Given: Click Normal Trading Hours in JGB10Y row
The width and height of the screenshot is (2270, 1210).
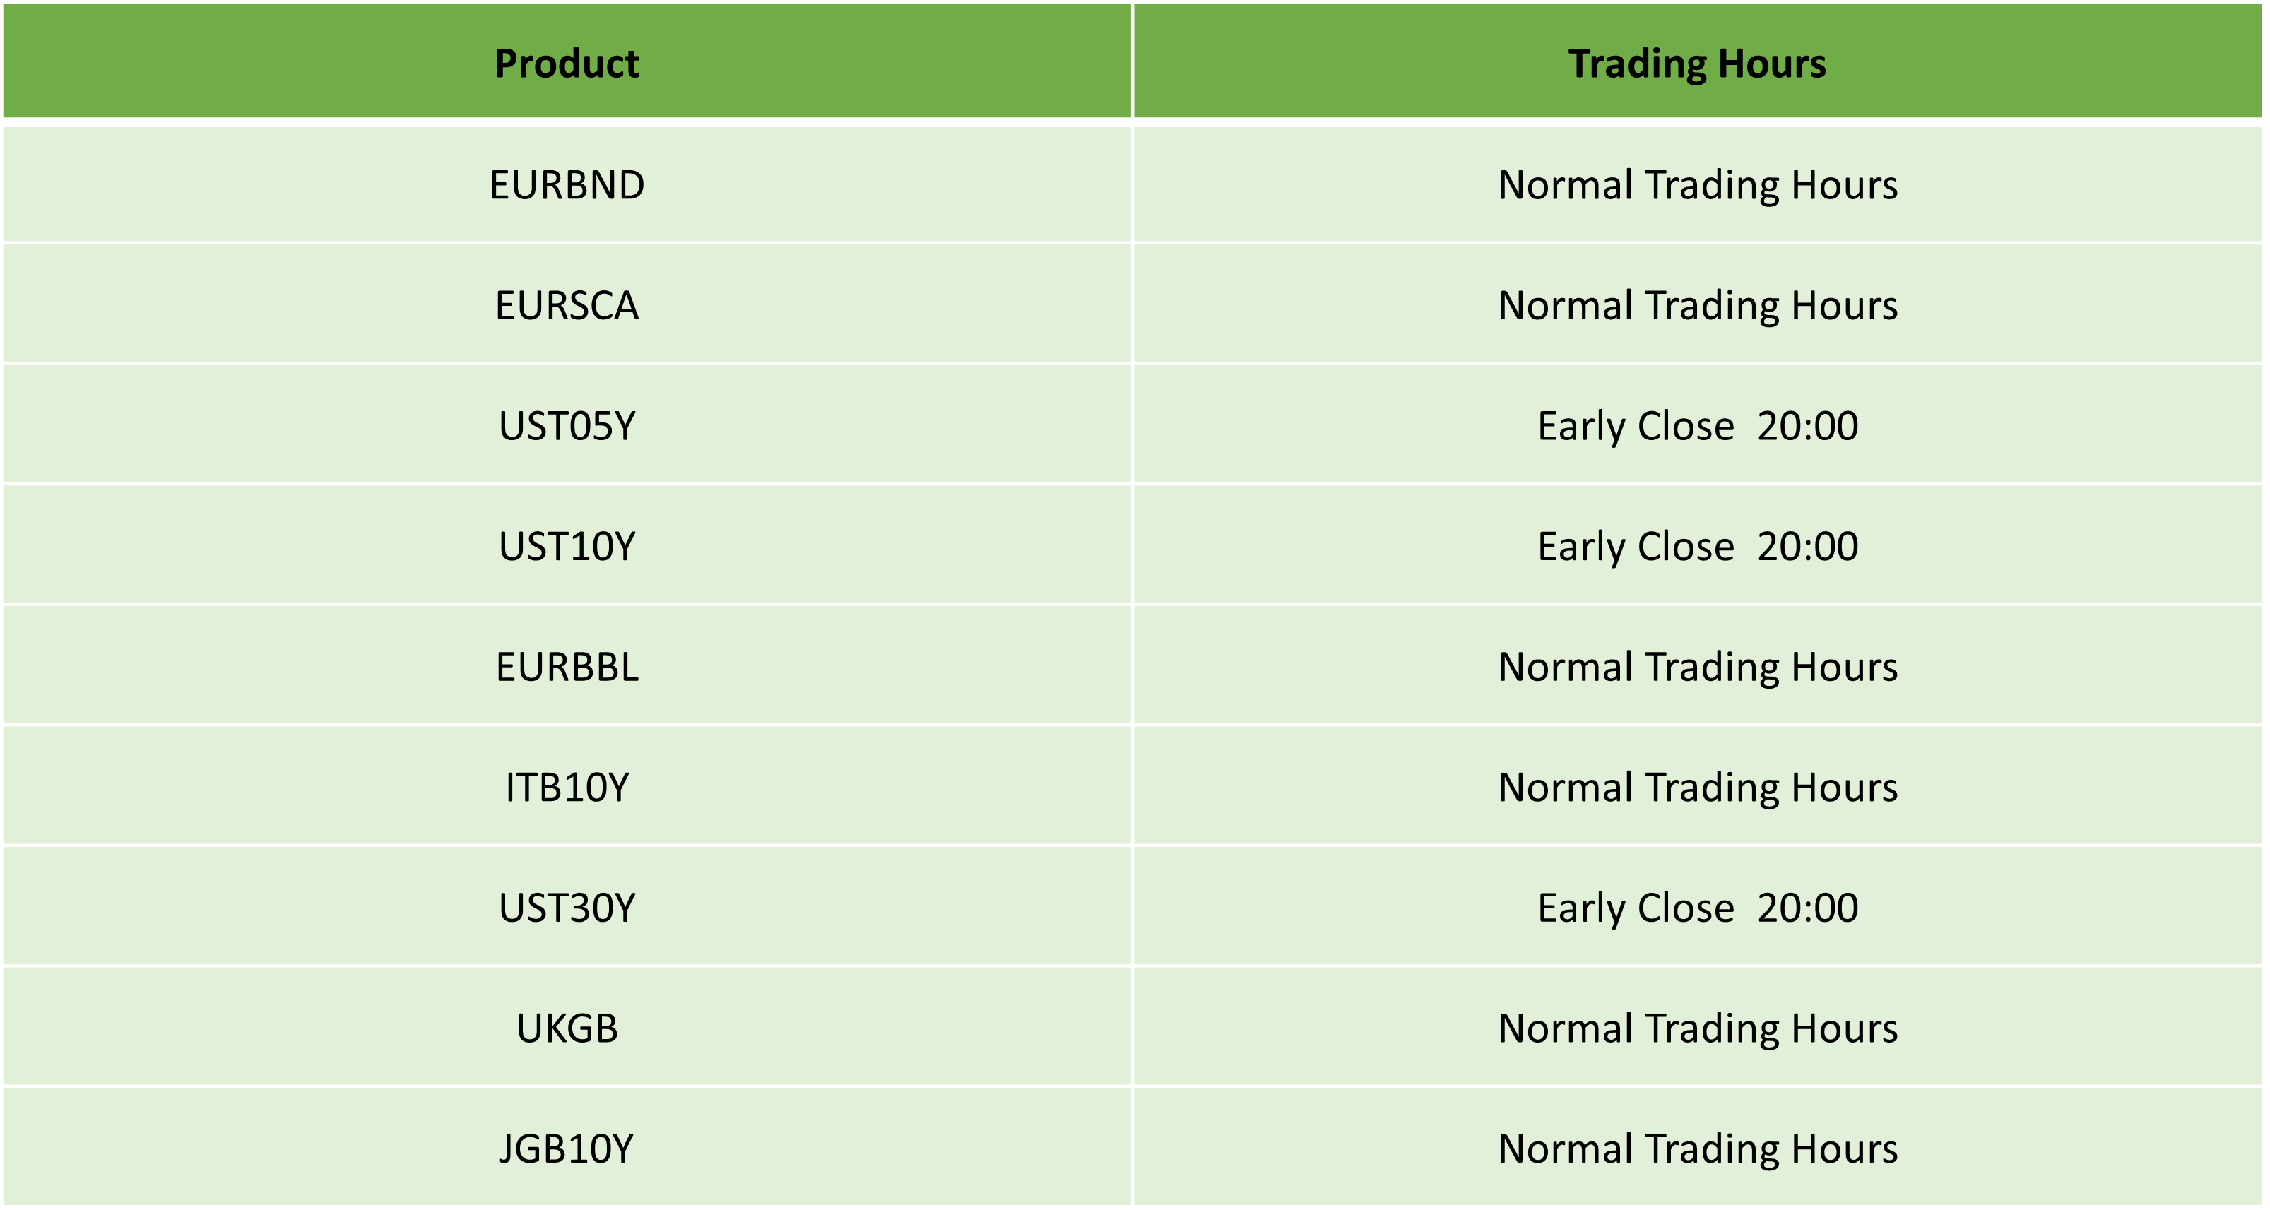Looking at the screenshot, I should point(1697,1149).
